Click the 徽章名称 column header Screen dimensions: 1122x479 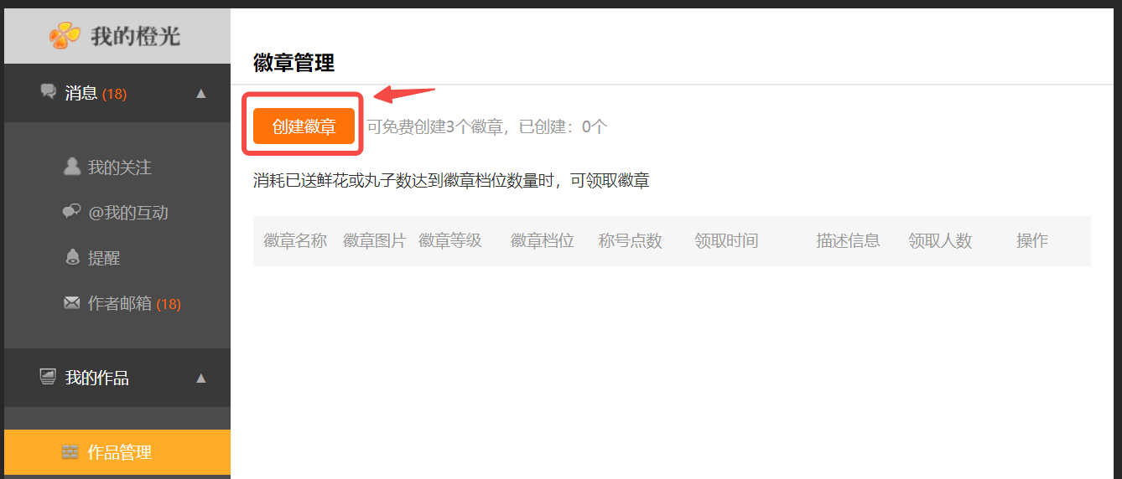[295, 241]
